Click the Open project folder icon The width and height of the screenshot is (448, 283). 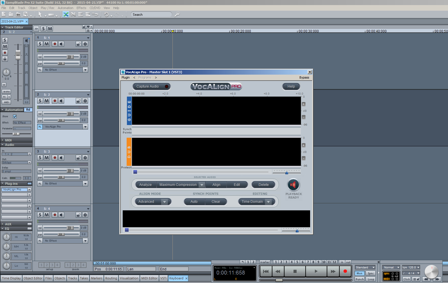click(x=11, y=14)
